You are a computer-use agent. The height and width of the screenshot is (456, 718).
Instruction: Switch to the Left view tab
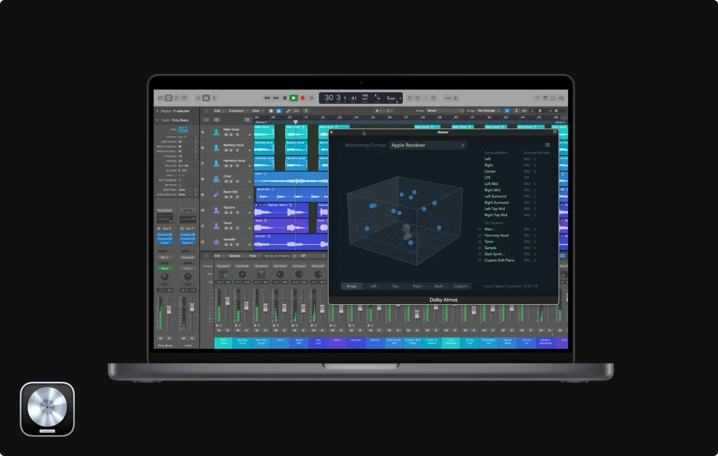(x=373, y=286)
